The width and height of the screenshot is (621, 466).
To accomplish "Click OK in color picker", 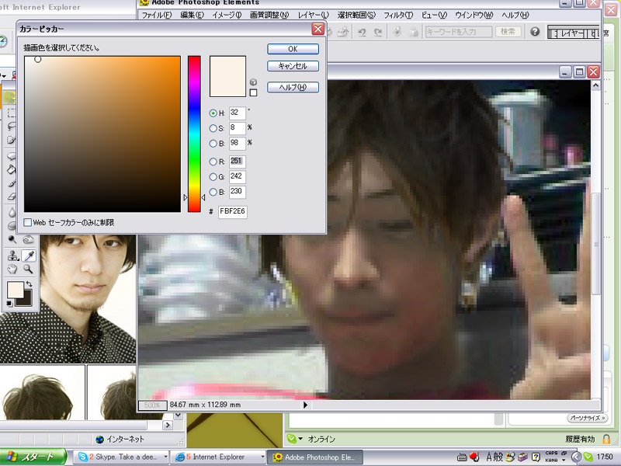I will click(293, 49).
